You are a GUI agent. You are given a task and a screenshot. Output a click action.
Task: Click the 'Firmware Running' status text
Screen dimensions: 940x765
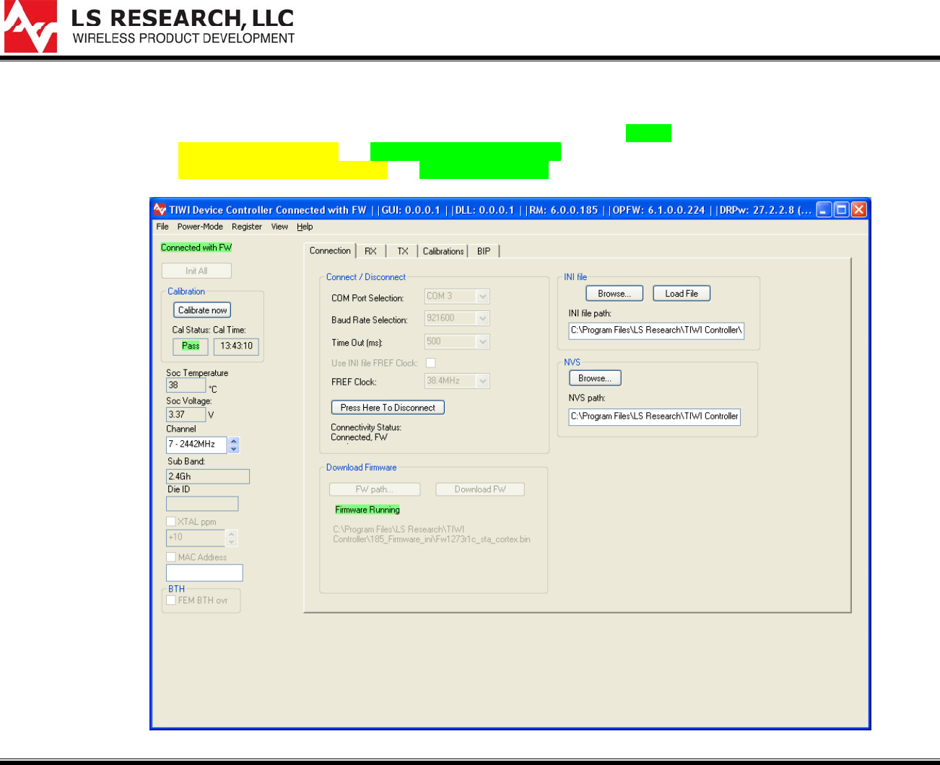click(367, 510)
